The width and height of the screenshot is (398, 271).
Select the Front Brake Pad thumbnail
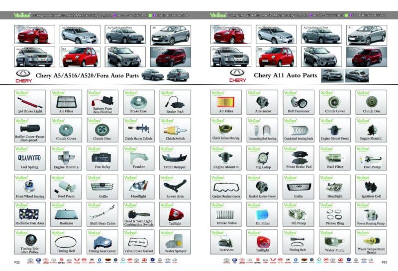point(298,158)
